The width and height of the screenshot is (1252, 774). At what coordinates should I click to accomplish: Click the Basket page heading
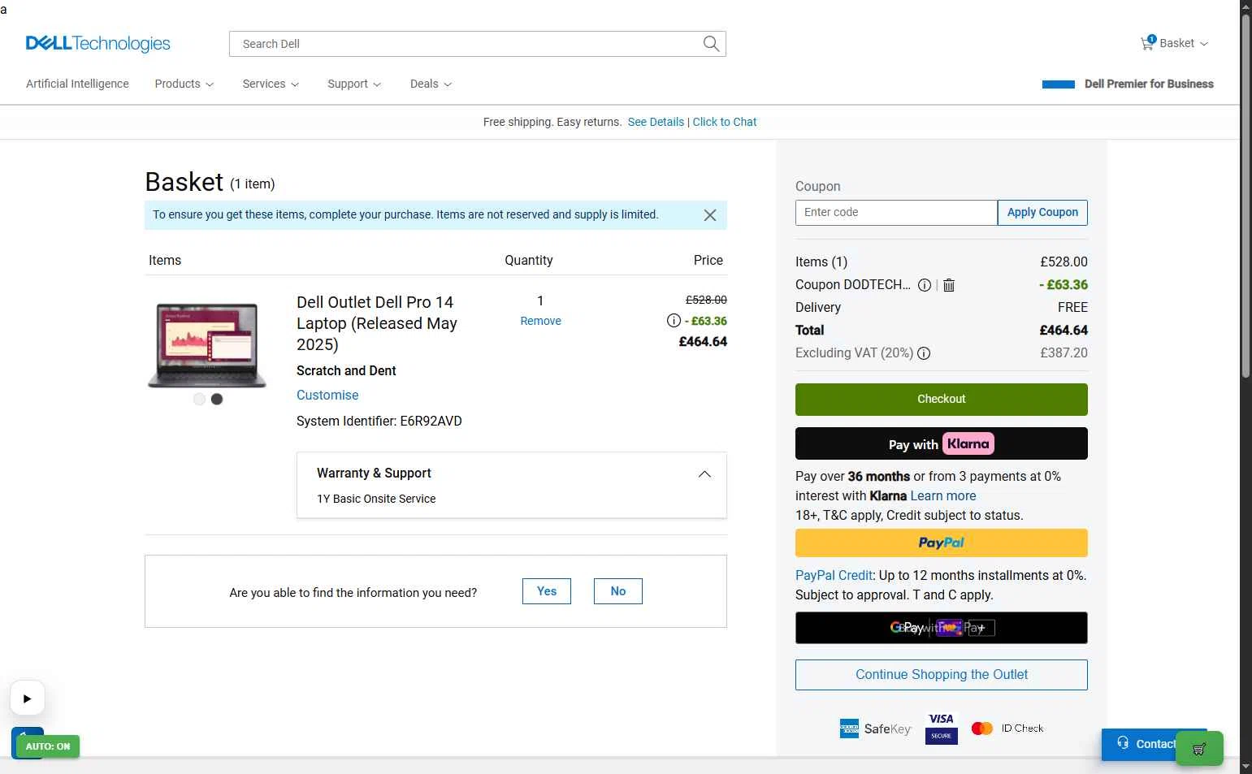(x=184, y=182)
